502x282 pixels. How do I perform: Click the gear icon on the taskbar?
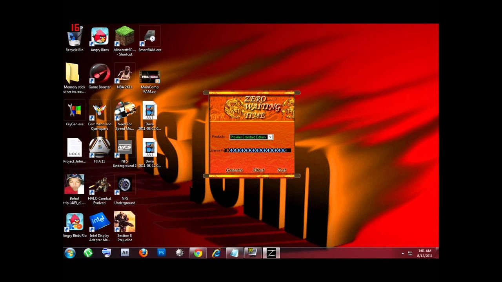coord(180,253)
